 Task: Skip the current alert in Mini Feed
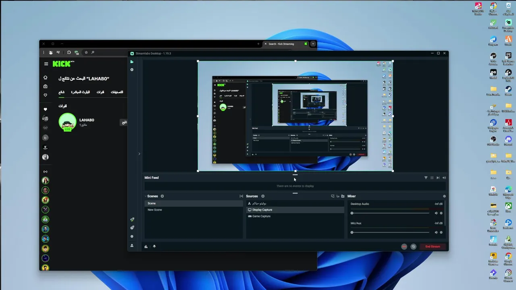[x=438, y=178]
